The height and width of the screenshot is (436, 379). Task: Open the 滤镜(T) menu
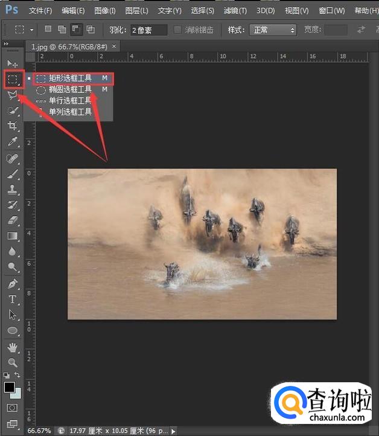click(235, 11)
